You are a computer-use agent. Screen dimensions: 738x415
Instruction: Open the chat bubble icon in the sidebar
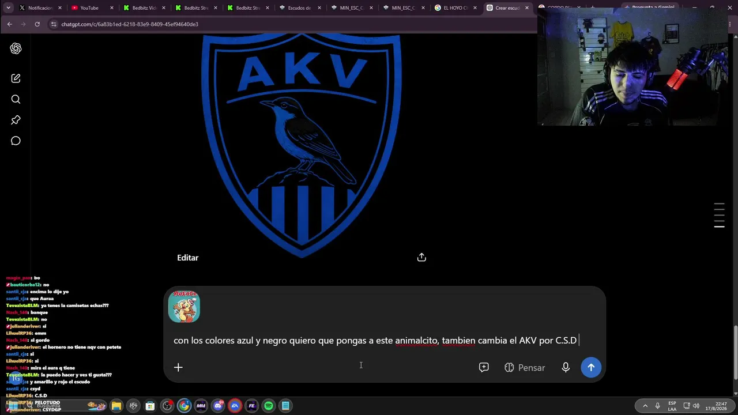(16, 141)
